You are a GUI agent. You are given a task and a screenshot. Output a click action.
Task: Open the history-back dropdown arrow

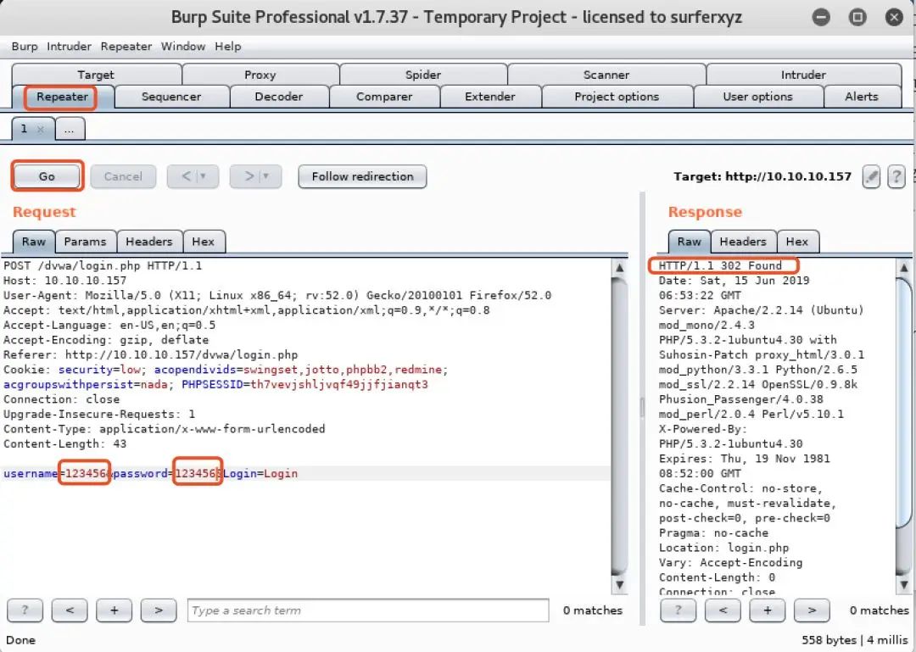click(x=204, y=176)
